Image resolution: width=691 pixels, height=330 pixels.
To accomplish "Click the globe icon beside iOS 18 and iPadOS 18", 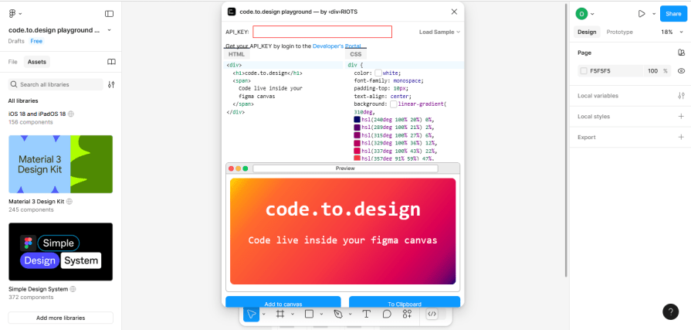I will 71,114.
